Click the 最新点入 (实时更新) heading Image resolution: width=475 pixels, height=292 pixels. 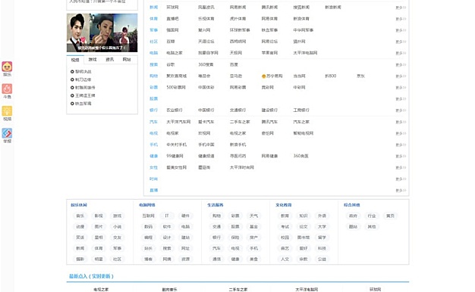(x=91, y=276)
